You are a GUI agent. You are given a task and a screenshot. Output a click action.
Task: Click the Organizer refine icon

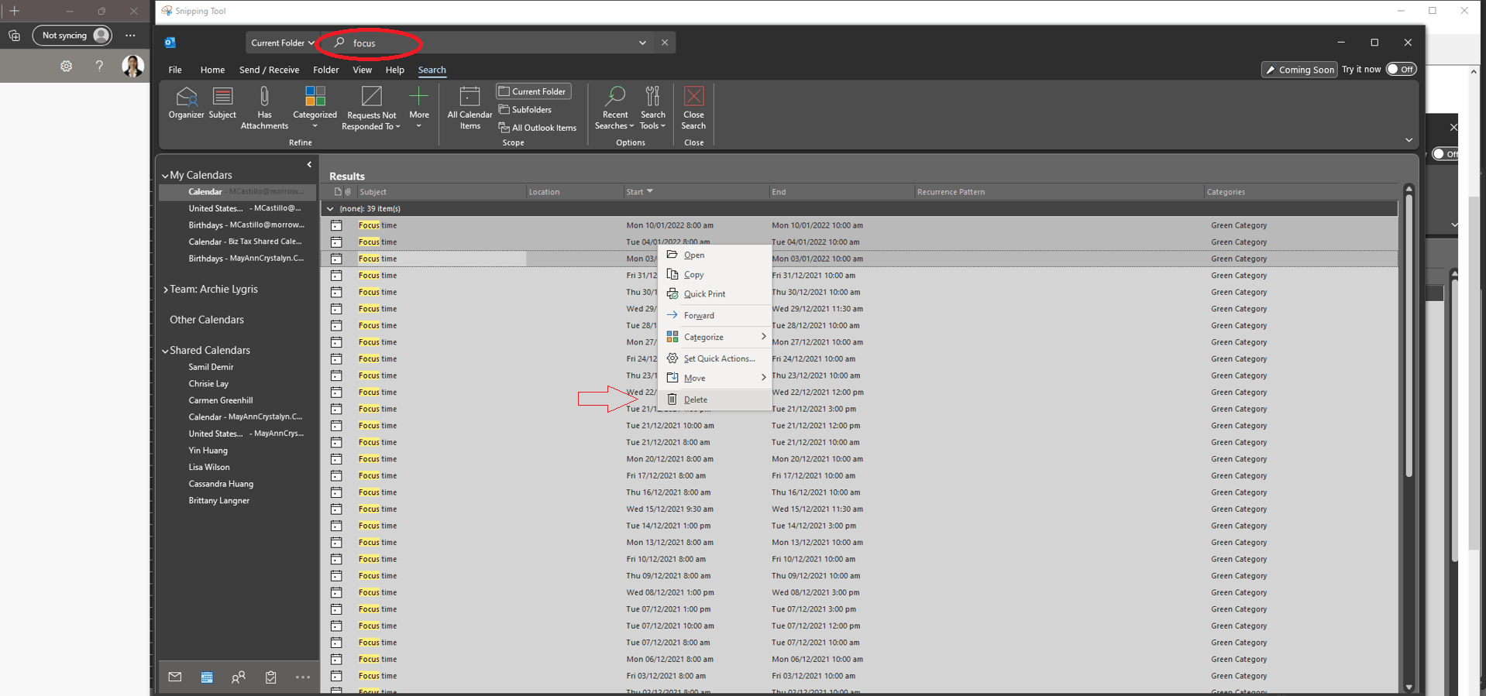tap(186, 103)
